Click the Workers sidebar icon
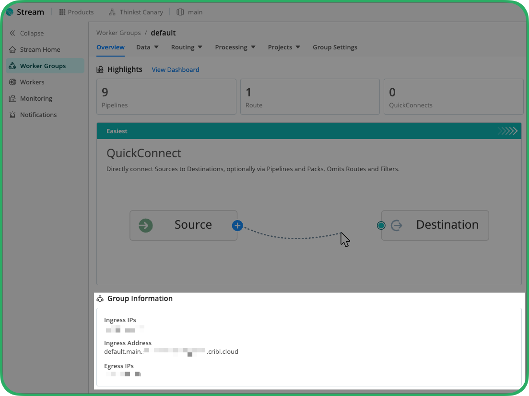Screen dimensions: 529x396 coord(12,82)
